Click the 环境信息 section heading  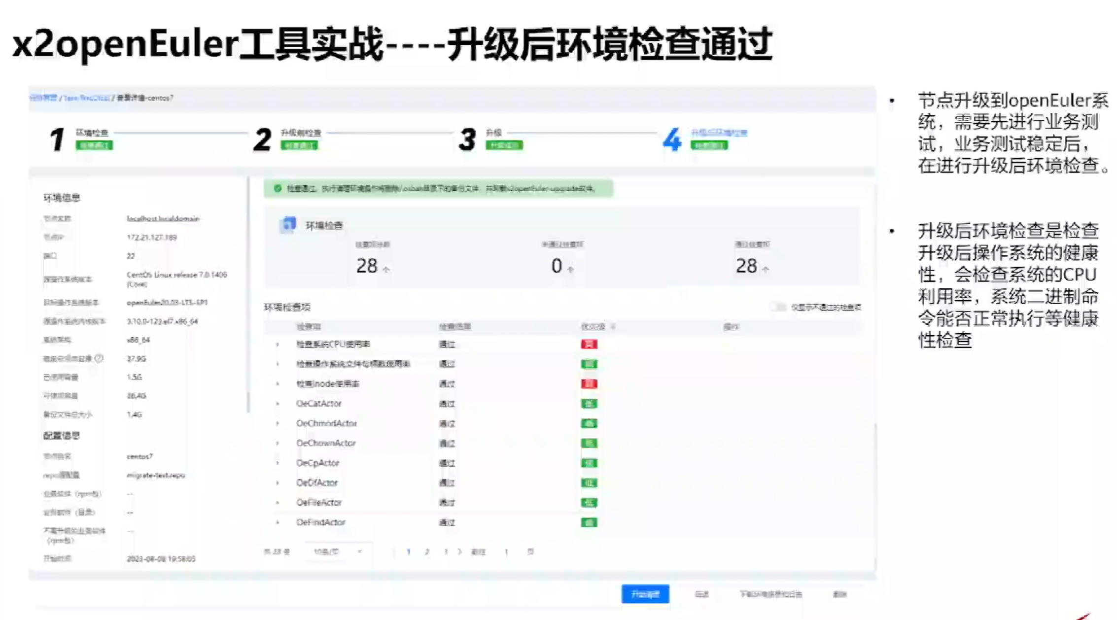pyautogui.click(x=62, y=198)
